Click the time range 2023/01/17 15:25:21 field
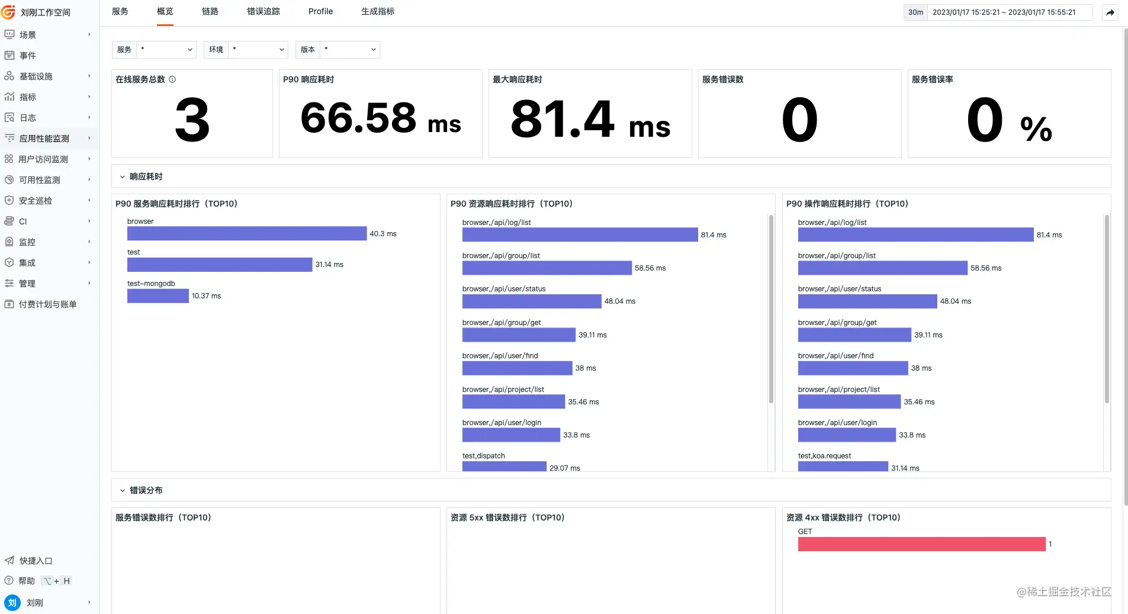Viewport: 1128px width, 614px height. coord(1010,12)
